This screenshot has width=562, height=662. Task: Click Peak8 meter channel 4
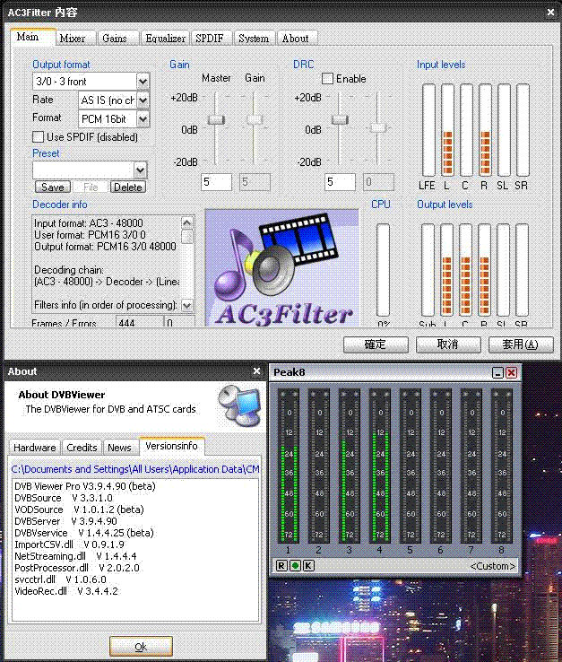point(380,466)
